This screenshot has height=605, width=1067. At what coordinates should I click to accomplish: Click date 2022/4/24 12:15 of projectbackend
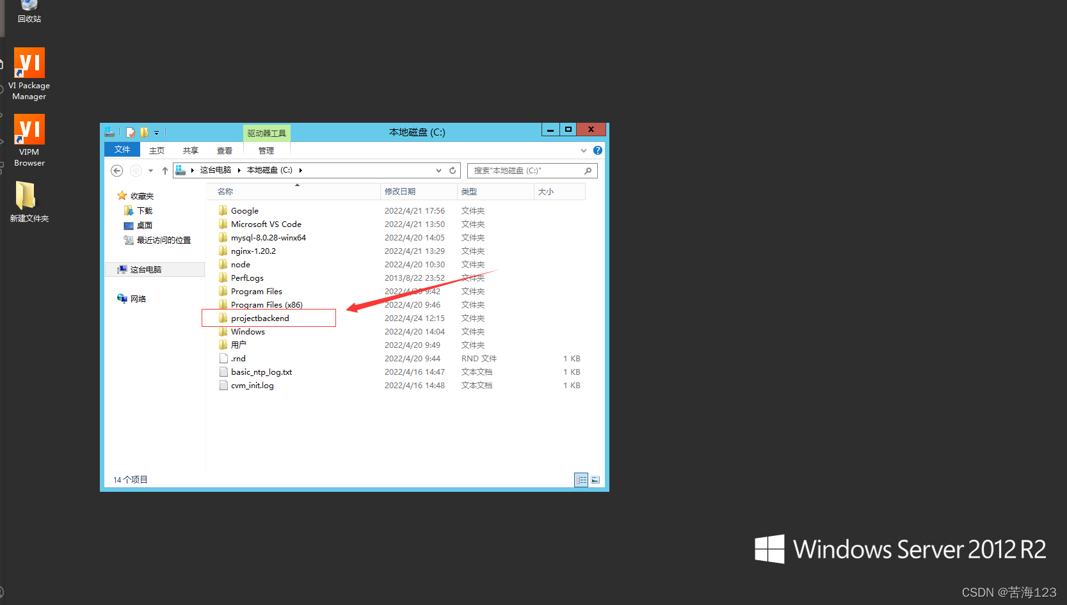click(x=414, y=318)
